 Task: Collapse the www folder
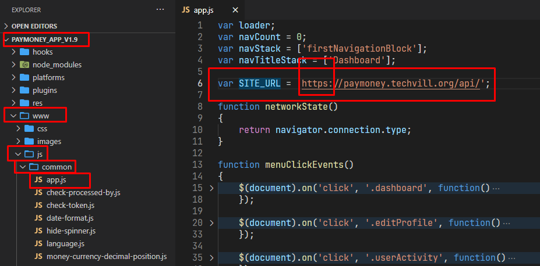click(x=13, y=116)
